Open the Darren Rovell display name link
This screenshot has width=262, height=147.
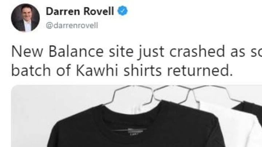pyautogui.click(x=80, y=11)
